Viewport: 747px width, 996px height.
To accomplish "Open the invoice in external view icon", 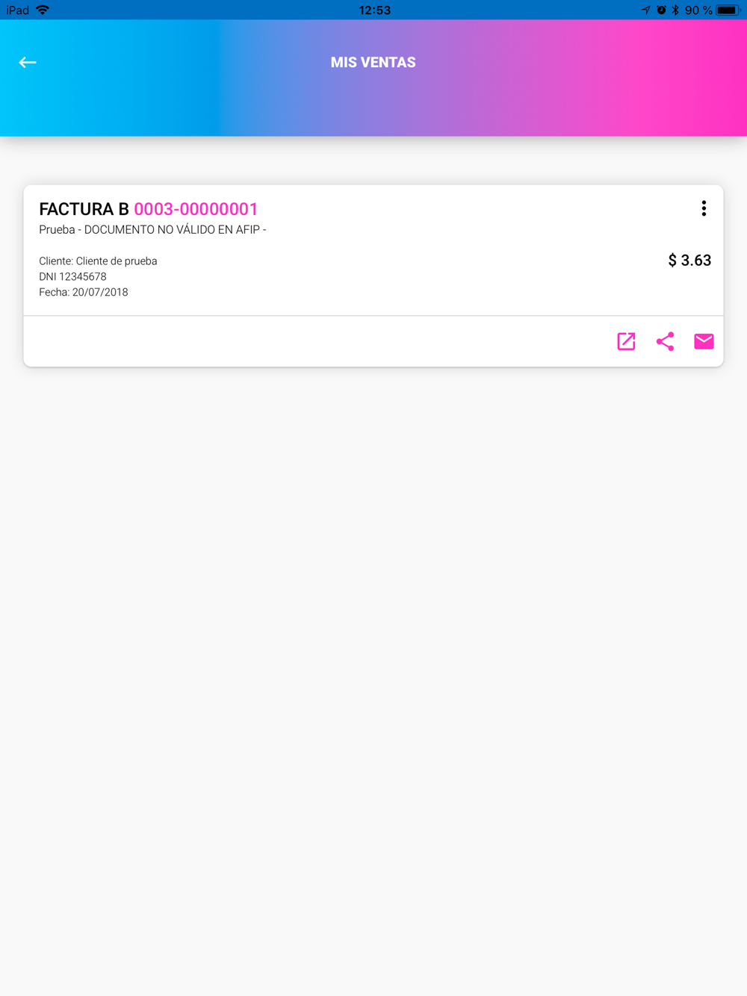I will [x=626, y=341].
